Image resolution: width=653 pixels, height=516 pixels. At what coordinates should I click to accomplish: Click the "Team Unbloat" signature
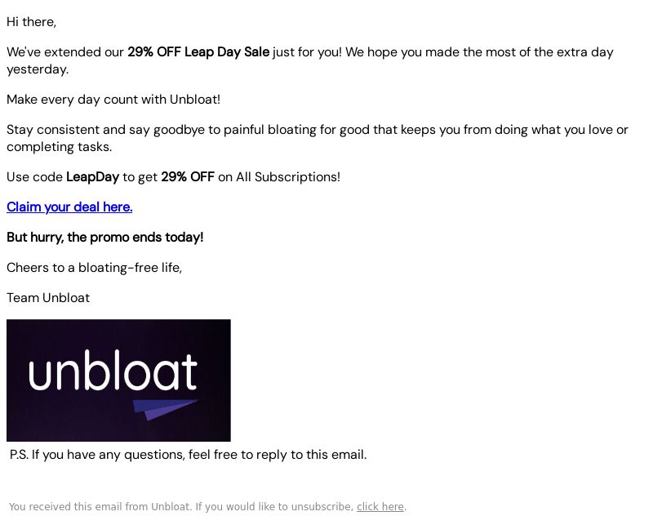click(x=48, y=298)
